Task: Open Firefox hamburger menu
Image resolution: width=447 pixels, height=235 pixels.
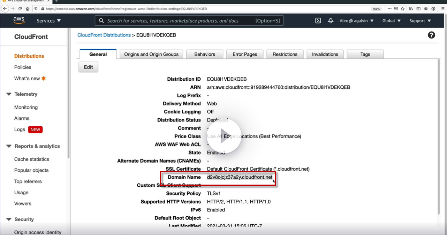Action: coord(443,9)
